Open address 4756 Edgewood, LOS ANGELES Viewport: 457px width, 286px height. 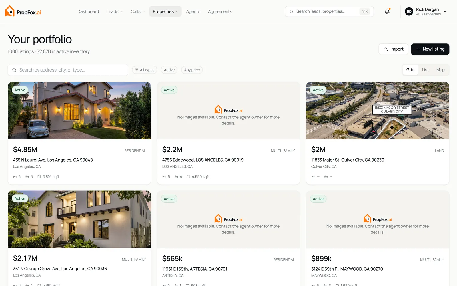pyautogui.click(x=203, y=160)
